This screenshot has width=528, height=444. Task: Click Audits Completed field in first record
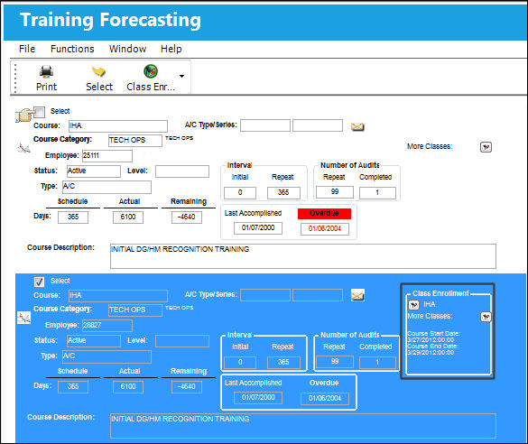(x=377, y=193)
